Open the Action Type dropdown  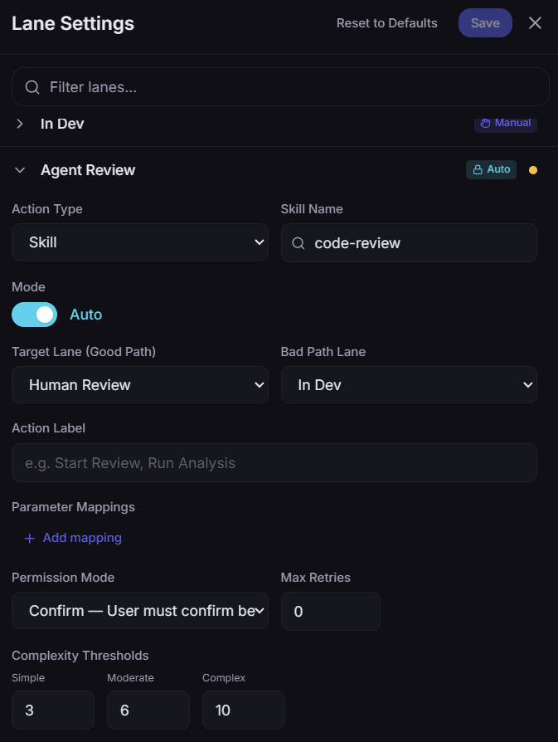coord(140,242)
